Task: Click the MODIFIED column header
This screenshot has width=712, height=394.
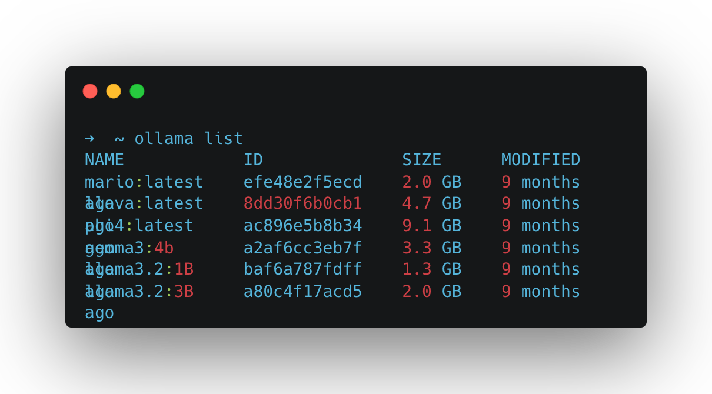Action: click(x=541, y=160)
